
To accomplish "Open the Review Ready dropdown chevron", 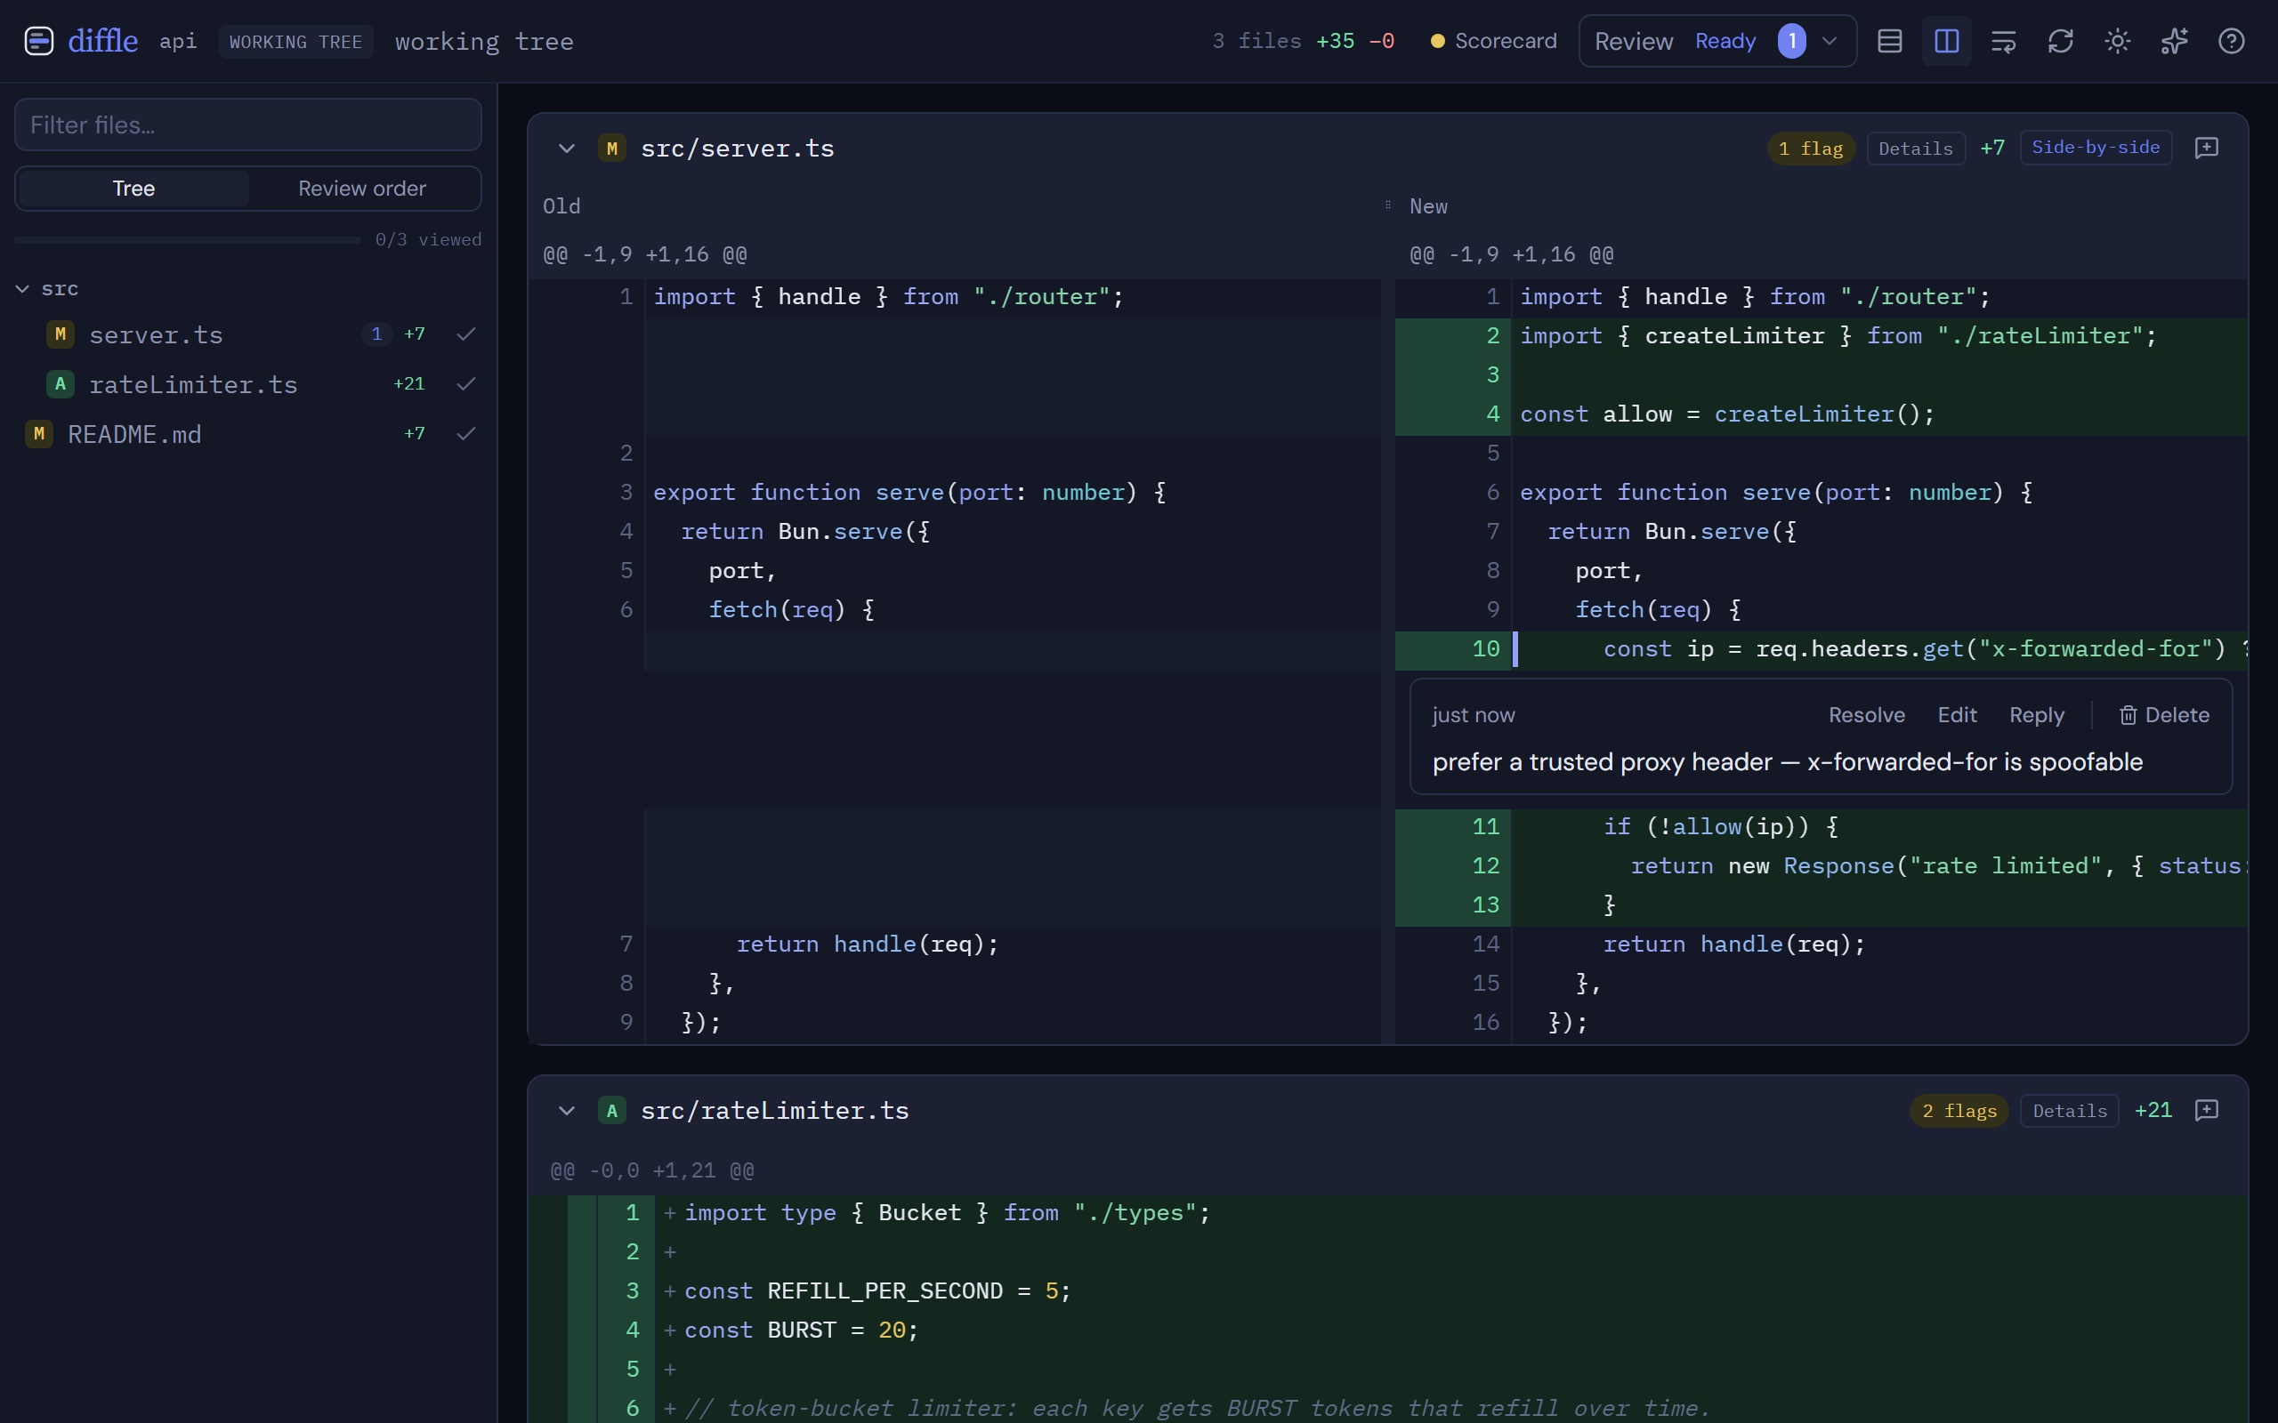I will (1830, 42).
